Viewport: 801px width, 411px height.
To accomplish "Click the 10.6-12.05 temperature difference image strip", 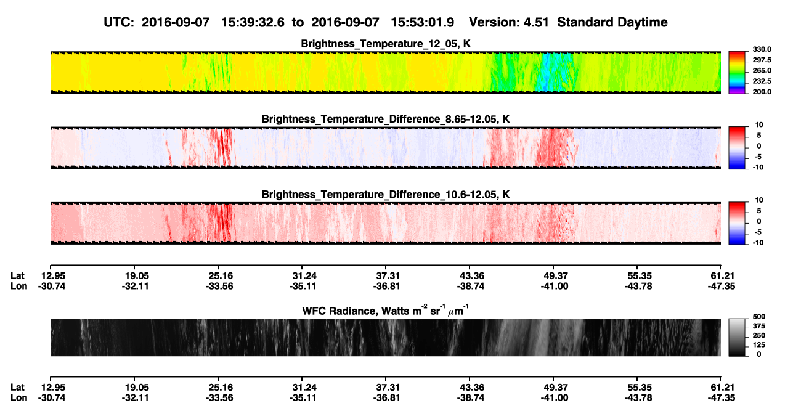I will coord(385,223).
